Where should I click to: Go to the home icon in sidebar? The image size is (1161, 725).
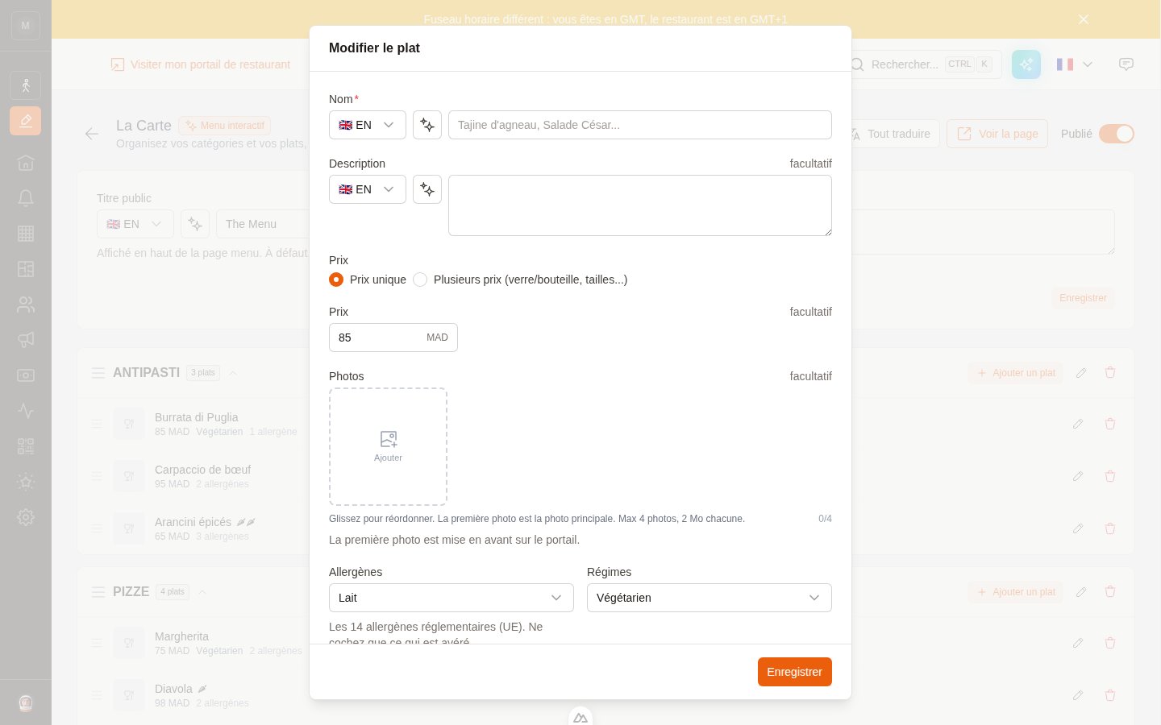[x=26, y=163]
